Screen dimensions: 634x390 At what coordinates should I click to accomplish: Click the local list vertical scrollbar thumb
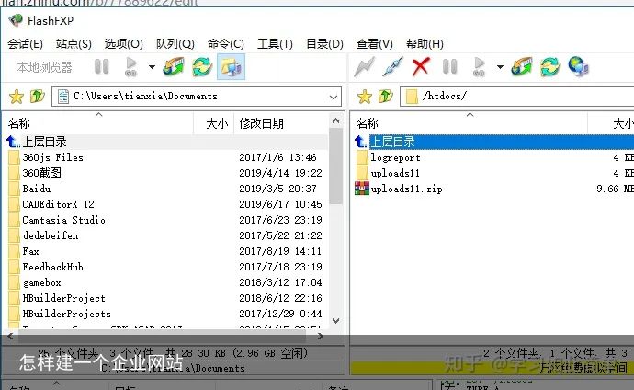pyautogui.click(x=335, y=166)
